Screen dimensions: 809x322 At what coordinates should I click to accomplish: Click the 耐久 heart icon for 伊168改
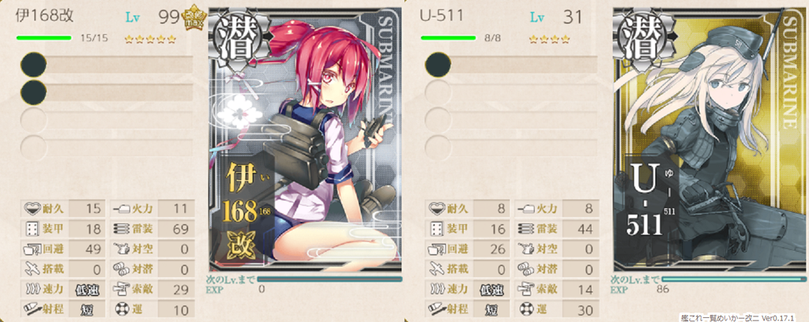pyautogui.click(x=33, y=208)
